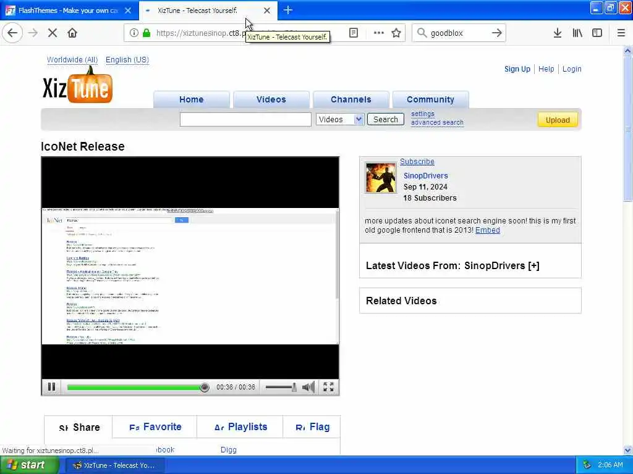633x474 pixels.
Task: Open SinopDrivers channel name link
Action: pos(425,176)
